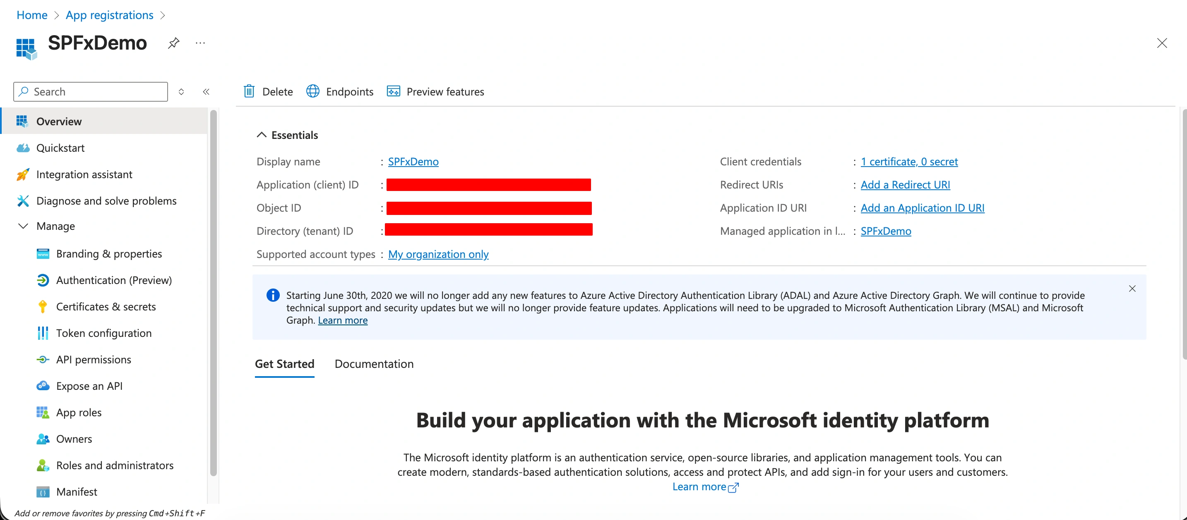The image size is (1187, 520).
Task: Click Add a Redirect URI link
Action: click(905, 184)
